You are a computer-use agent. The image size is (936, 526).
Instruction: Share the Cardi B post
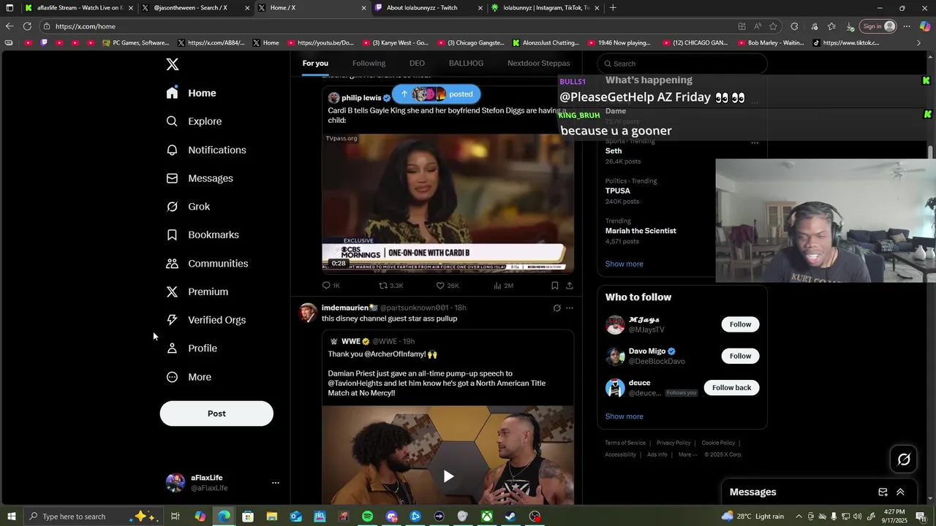[x=569, y=286]
